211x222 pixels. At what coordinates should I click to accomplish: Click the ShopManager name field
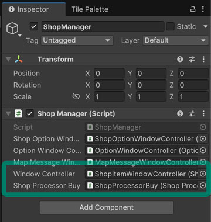coord(103,27)
